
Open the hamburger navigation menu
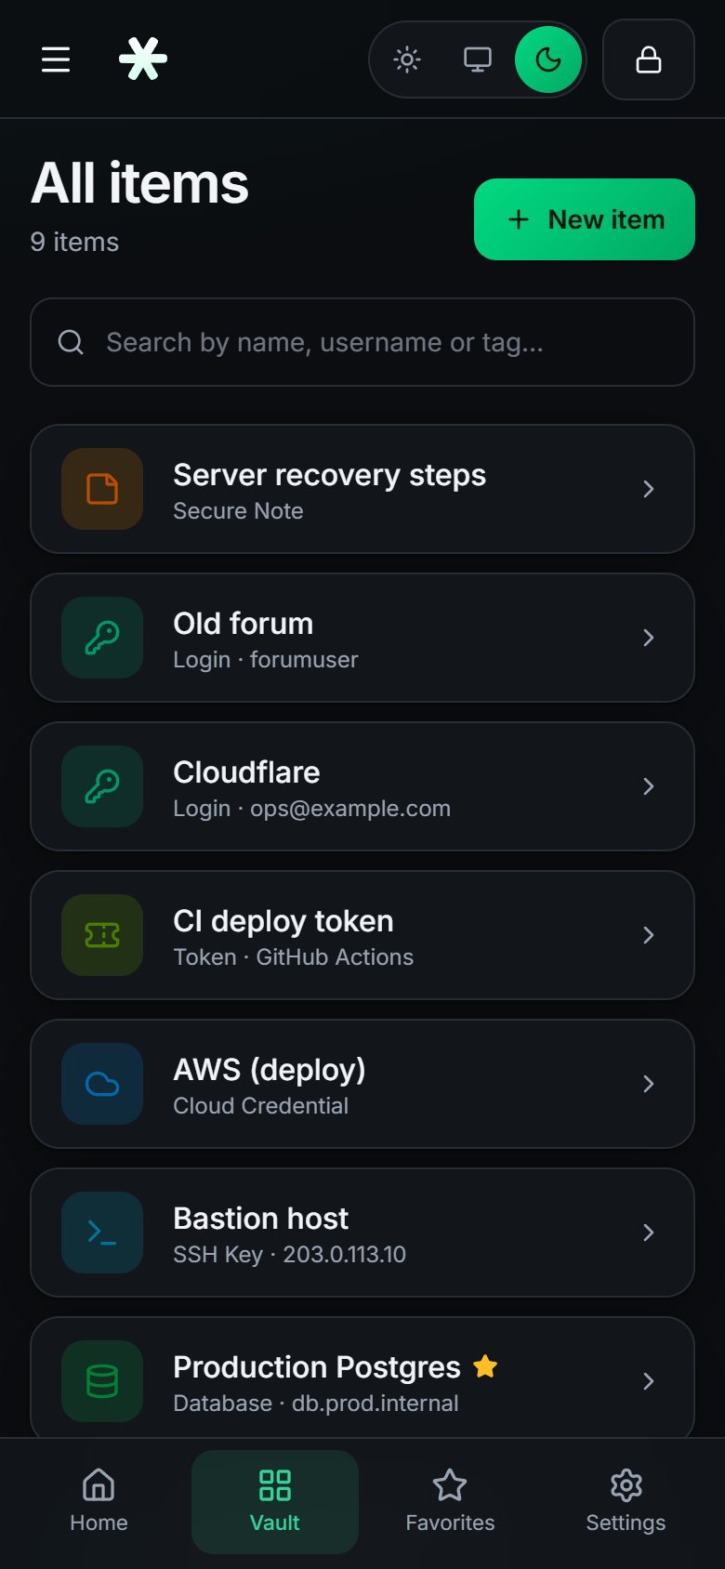(x=56, y=59)
